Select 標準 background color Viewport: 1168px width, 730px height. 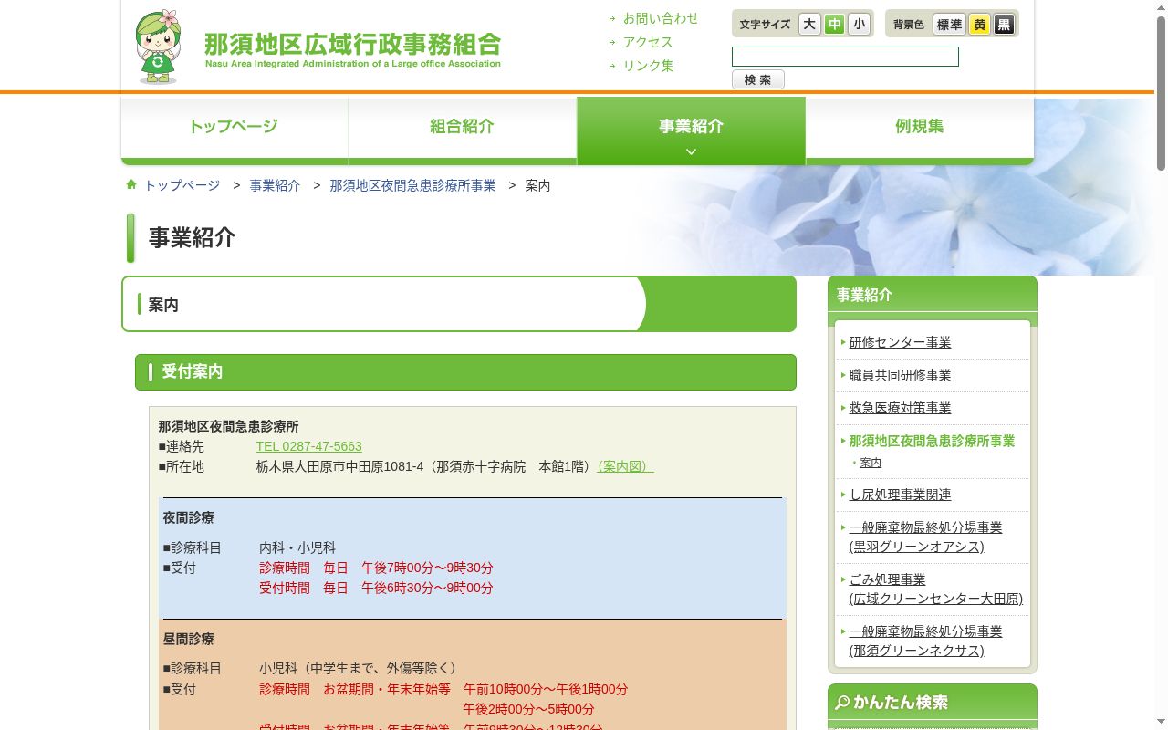(x=949, y=25)
